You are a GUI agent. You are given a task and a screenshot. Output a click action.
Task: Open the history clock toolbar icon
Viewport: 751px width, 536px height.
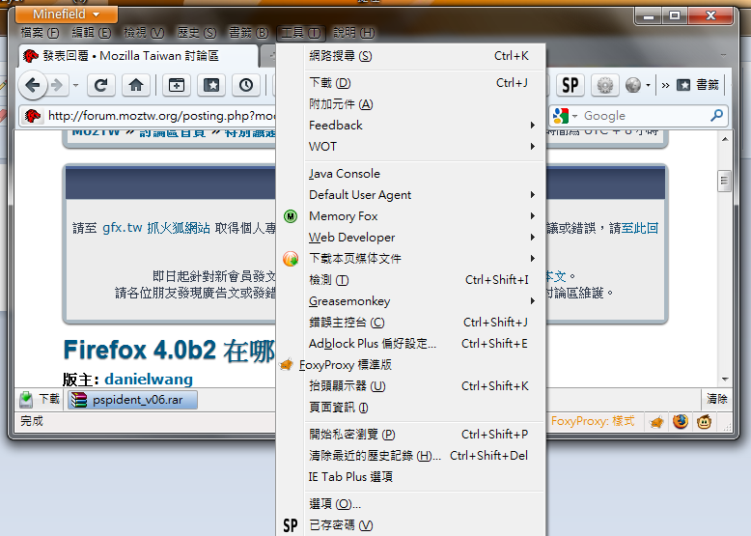(x=246, y=85)
